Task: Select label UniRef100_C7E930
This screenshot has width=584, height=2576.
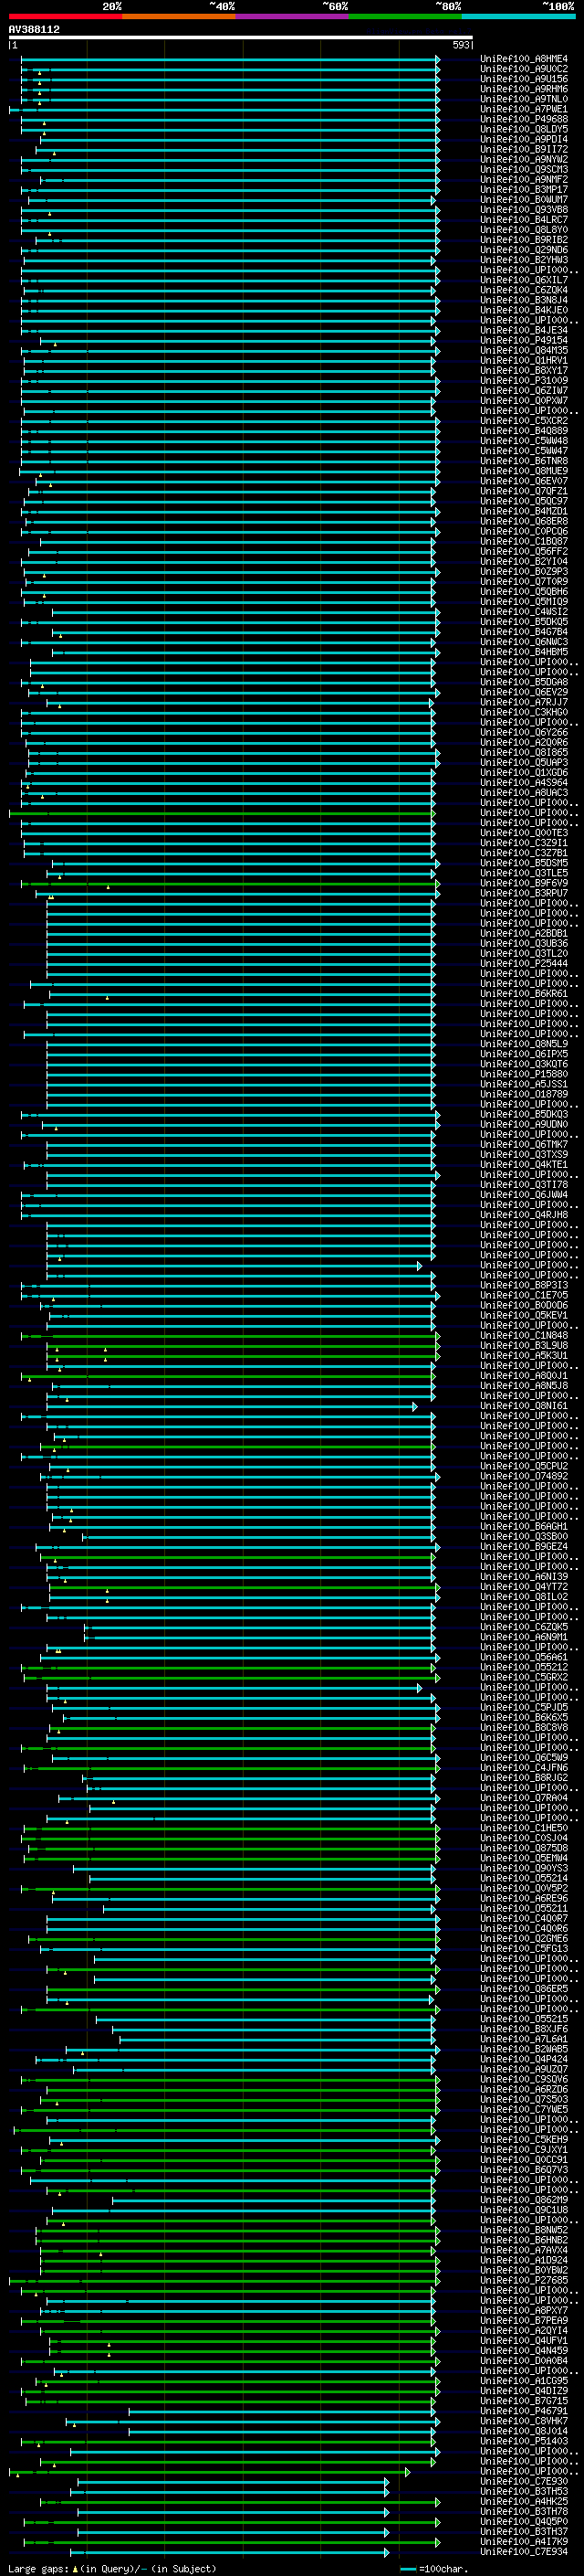Action: coord(524,2480)
